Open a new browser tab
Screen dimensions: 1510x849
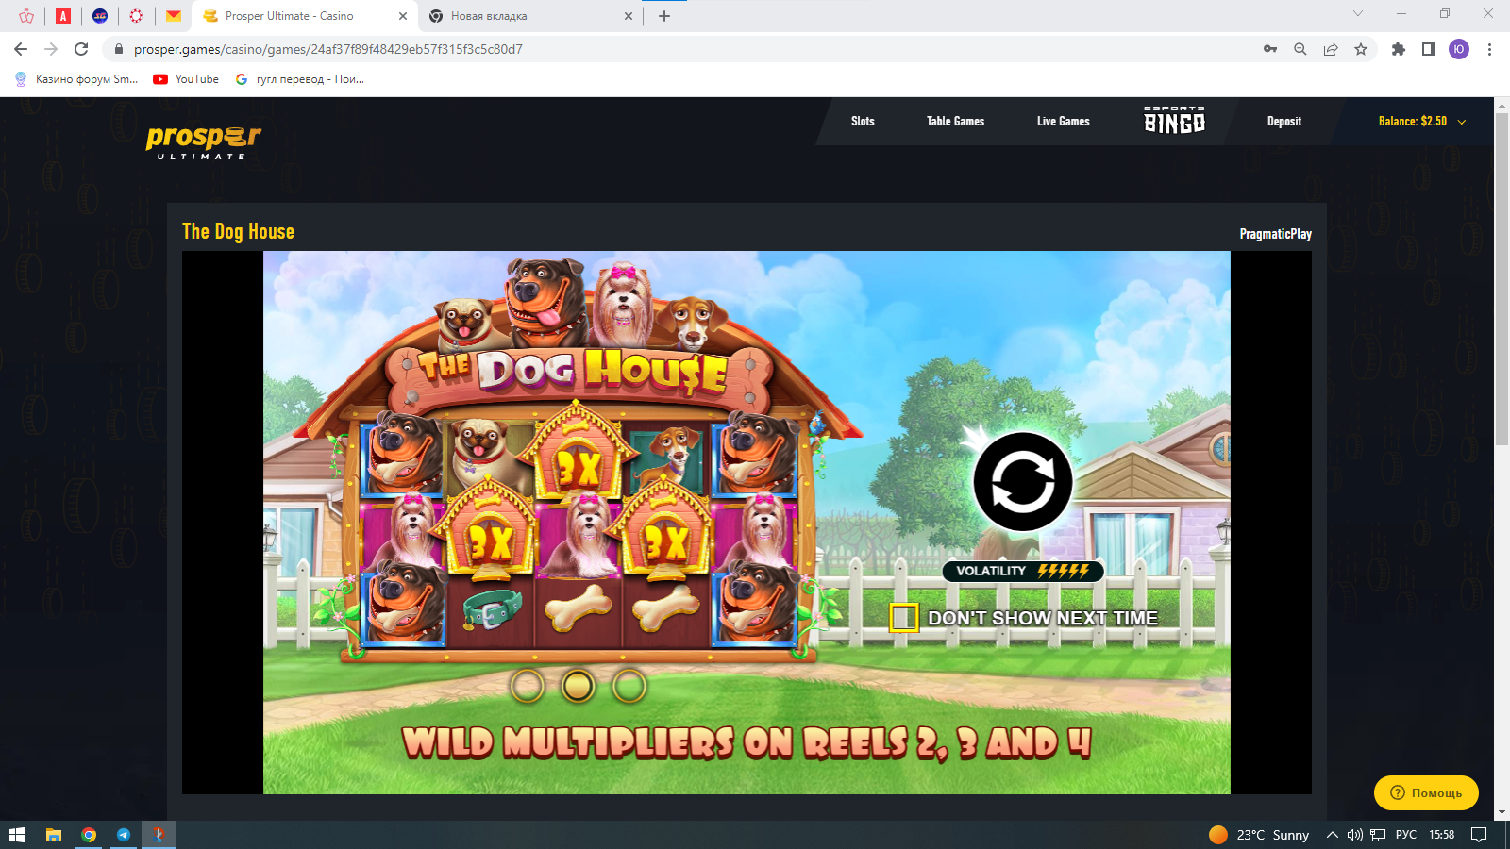(664, 16)
